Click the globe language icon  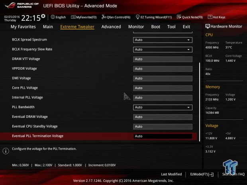(53, 17)
